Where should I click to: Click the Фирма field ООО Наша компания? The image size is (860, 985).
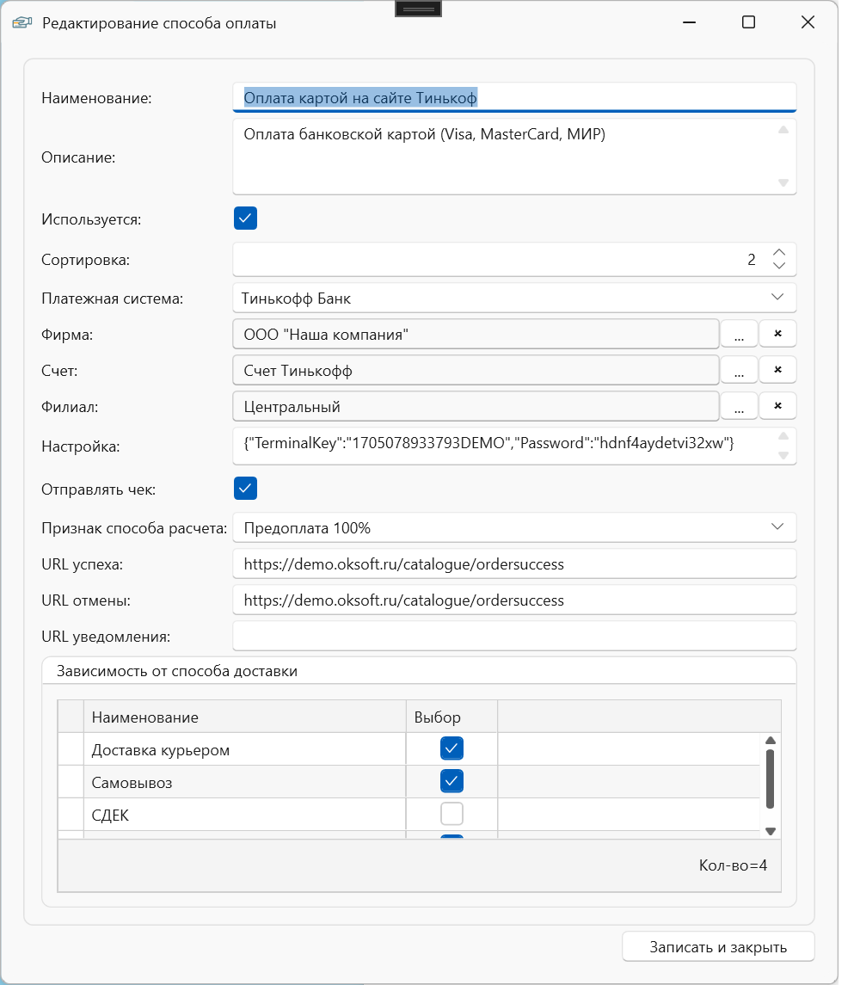[x=476, y=334]
